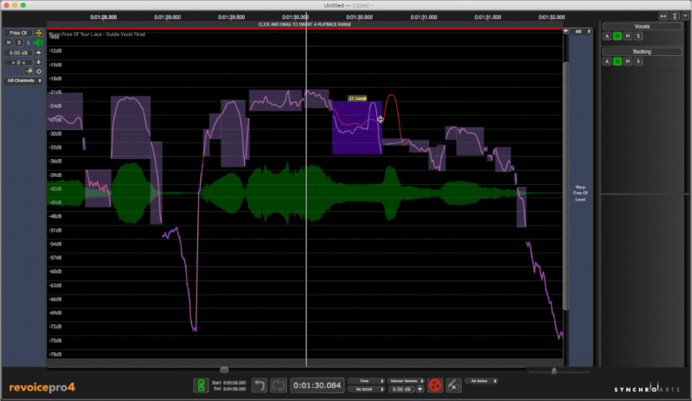Click the Warp: Free Of Your Love track label

97,34
